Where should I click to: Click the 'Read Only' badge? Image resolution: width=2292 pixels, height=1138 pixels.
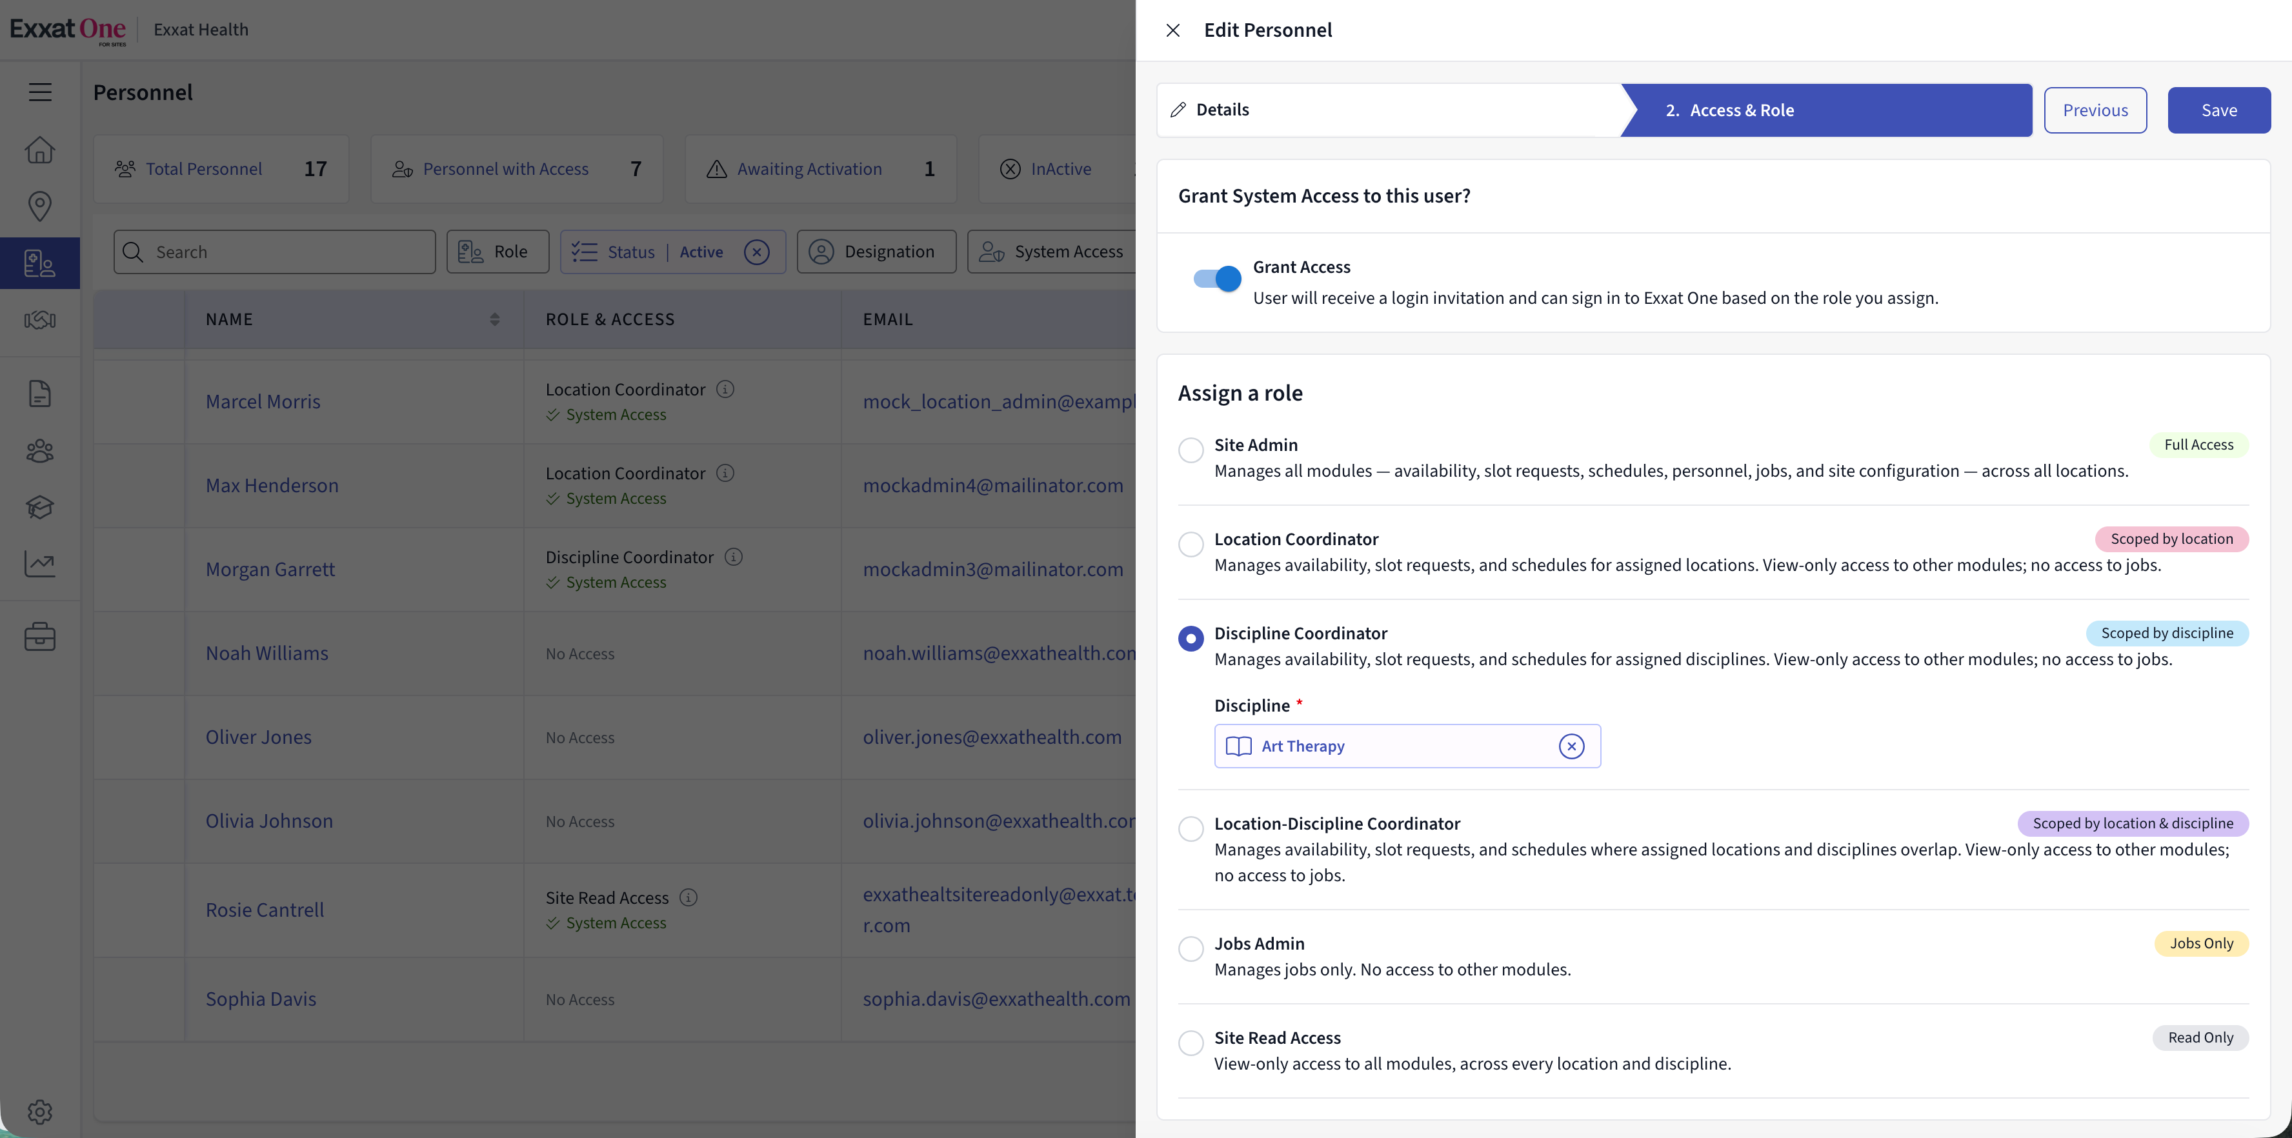pos(2201,1037)
